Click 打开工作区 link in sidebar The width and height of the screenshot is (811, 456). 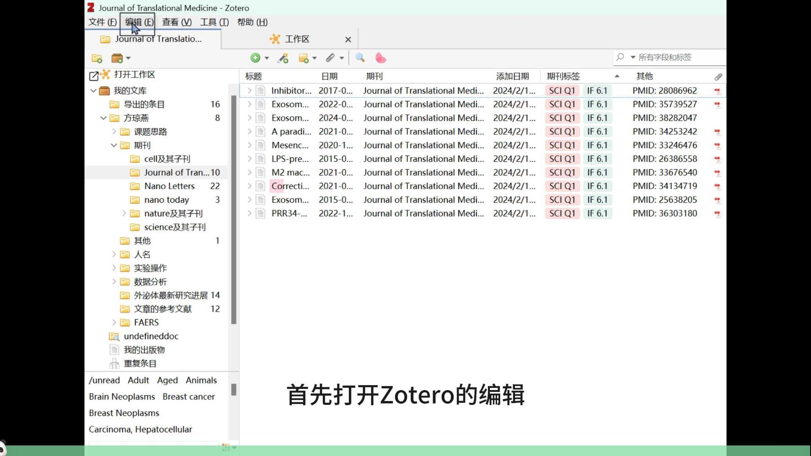point(134,75)
